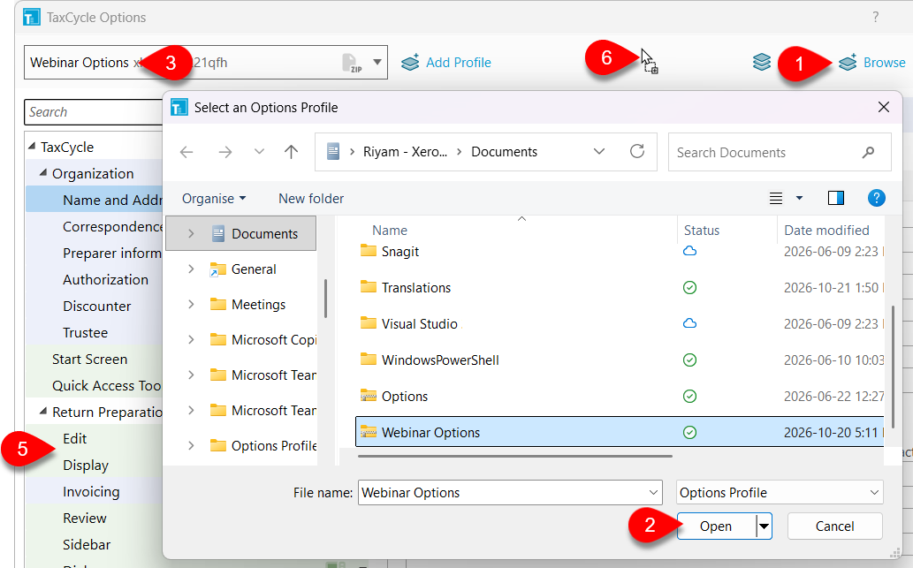Image resolution: width=913 pixels, height=568 pixels.
Task: Click the search magnifier icon in dialog
Action: coord(868,152)
